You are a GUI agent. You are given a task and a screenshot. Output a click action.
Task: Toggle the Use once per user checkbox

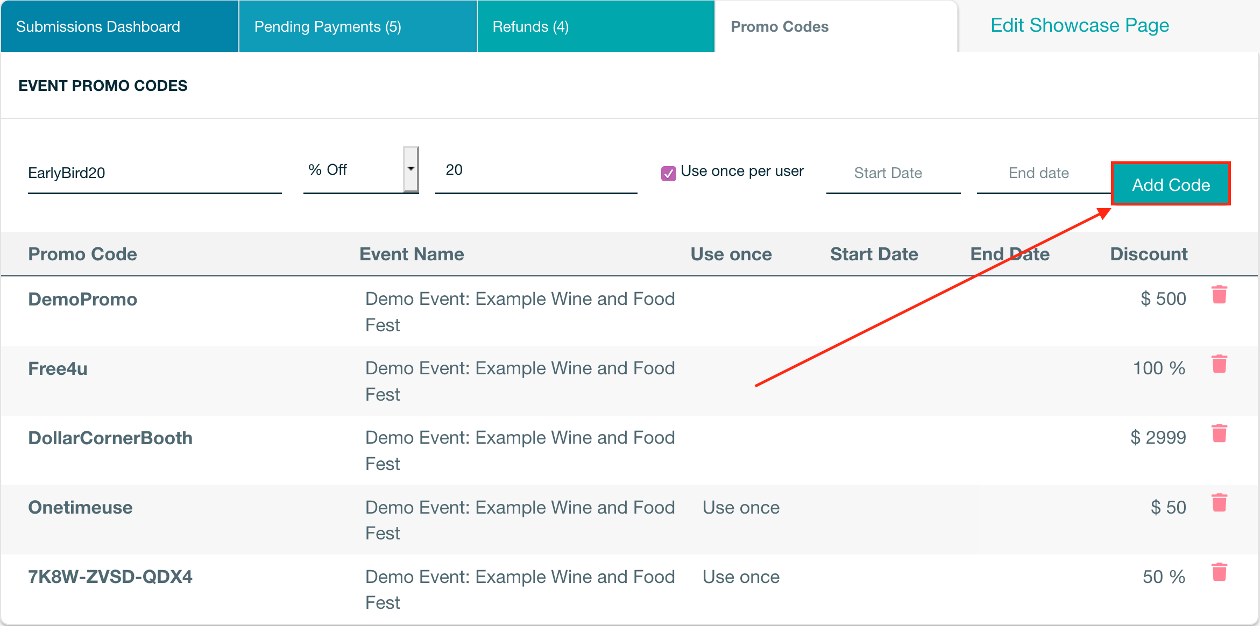click(x=668, y=173)
